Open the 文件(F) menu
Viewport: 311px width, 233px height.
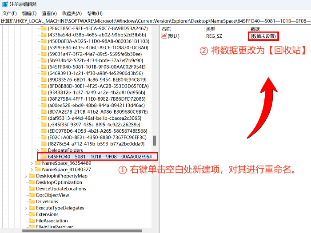(9, 13)
